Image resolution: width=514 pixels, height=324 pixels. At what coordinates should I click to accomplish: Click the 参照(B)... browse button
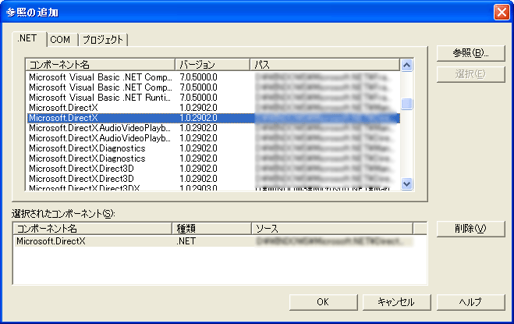470,53
